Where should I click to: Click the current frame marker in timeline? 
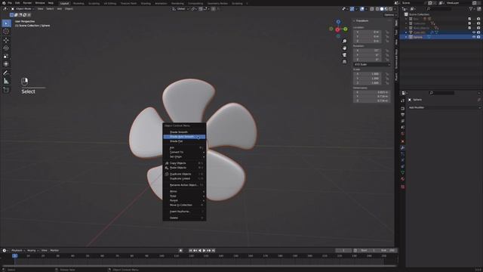click(14, 256)
